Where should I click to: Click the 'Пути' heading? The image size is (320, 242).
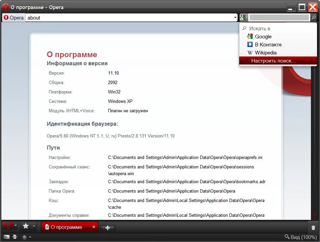tap(53, 148)
